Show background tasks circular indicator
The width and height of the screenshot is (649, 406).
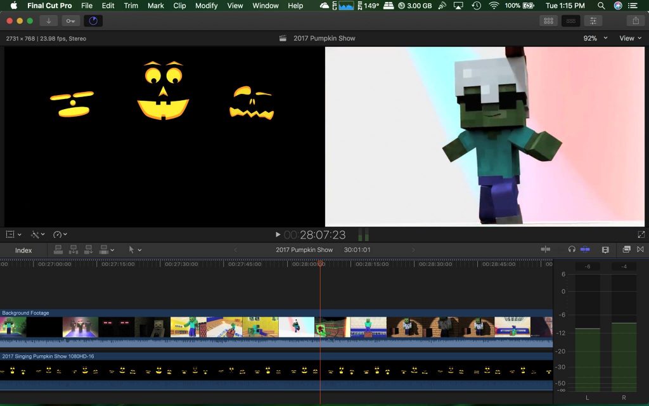click(93, 21)
